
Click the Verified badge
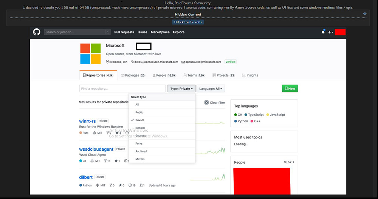[x=231, y=62]
